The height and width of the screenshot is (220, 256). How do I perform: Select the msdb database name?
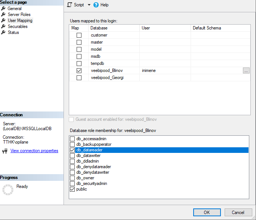tap(96, 56)
